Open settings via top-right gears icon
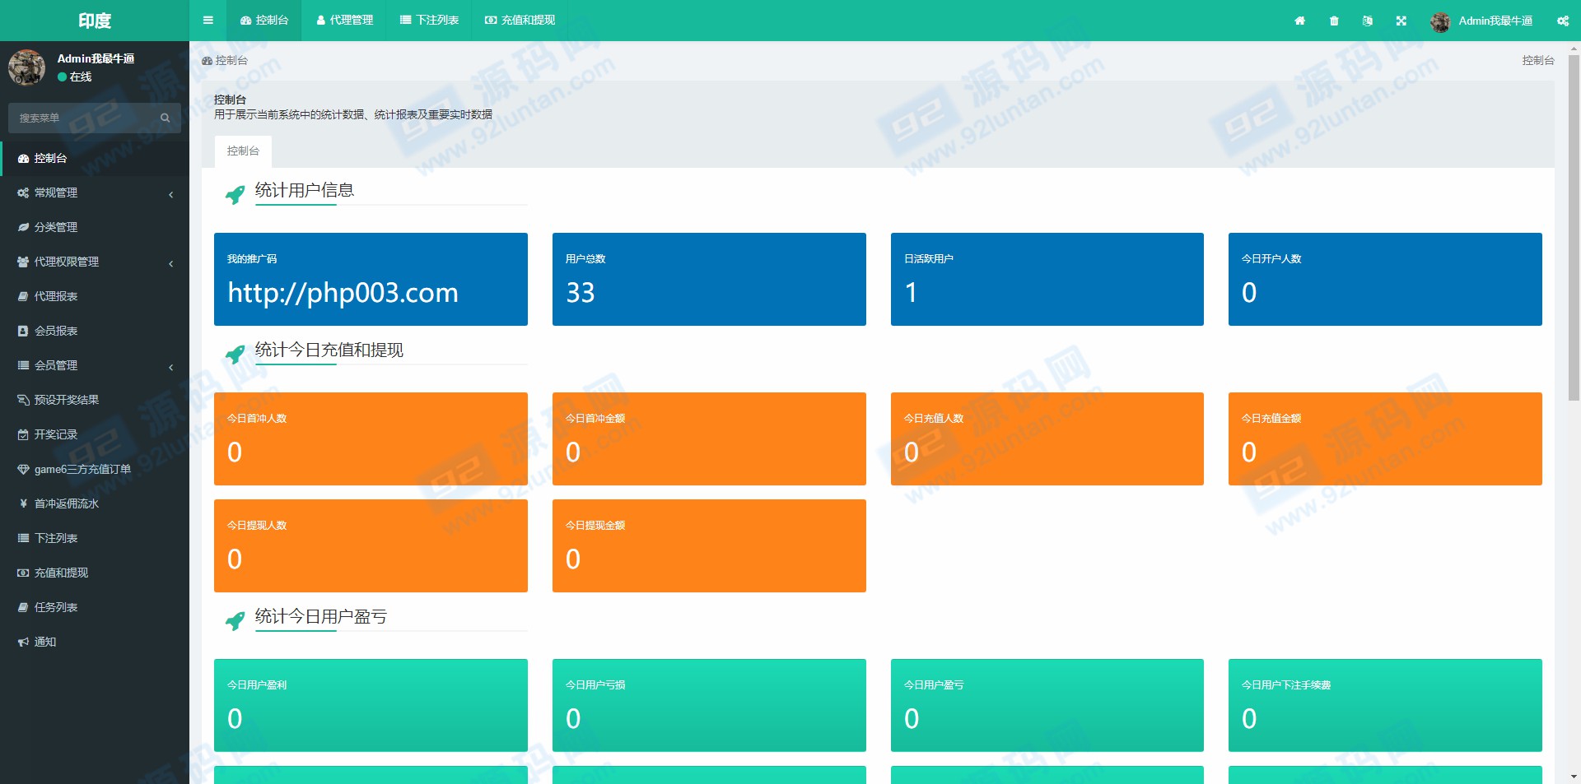Screen dimensions: 1581x784 pyautogui.click(x=1562, y=21)
